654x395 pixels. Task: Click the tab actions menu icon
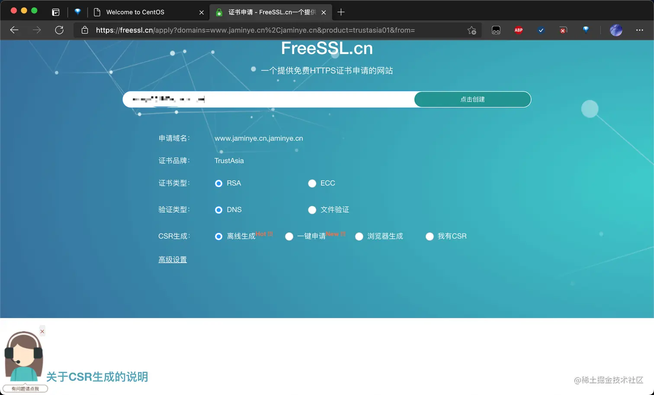(x=56, y=12)
